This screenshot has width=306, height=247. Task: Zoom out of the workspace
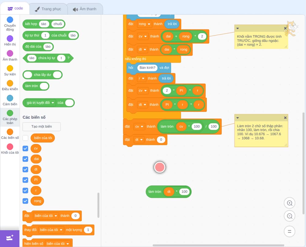(x=289, y=216)
